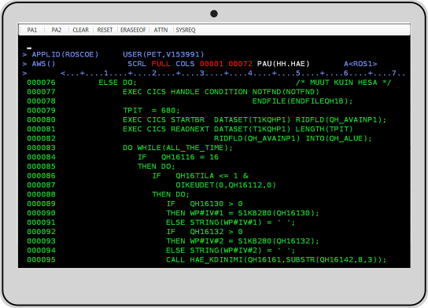Click ELSE STRING(WP#IV#2) statement
Image resolution: width=428 pixels, height=308 pixels.
click(x=213, y=250)
